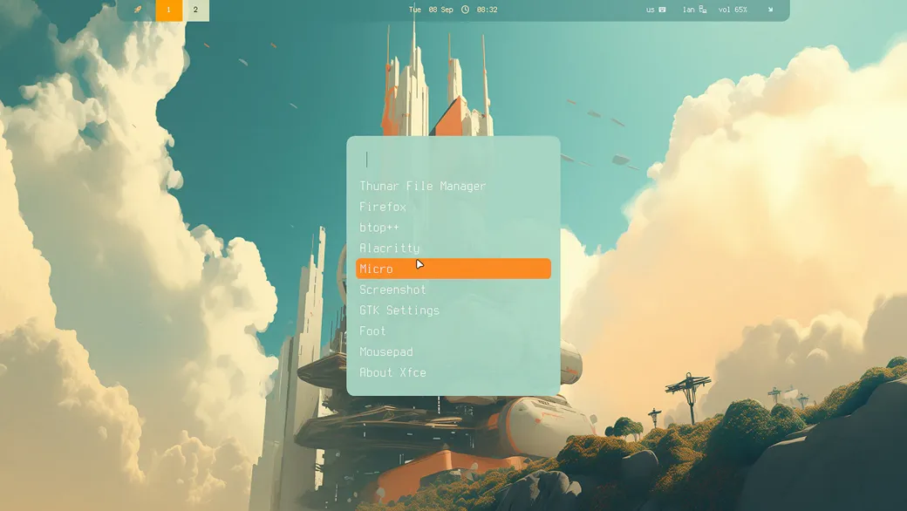Launch Thunar File Manager from the launcher
907x511 pixels.
[x=453, y=186]
